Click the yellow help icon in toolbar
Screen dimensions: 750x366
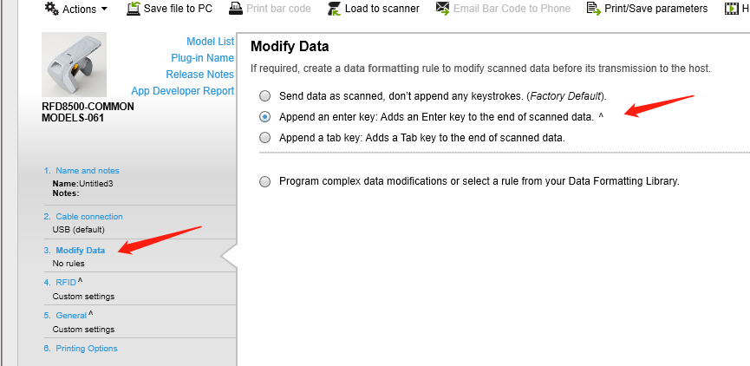click(x=731, y=9)
